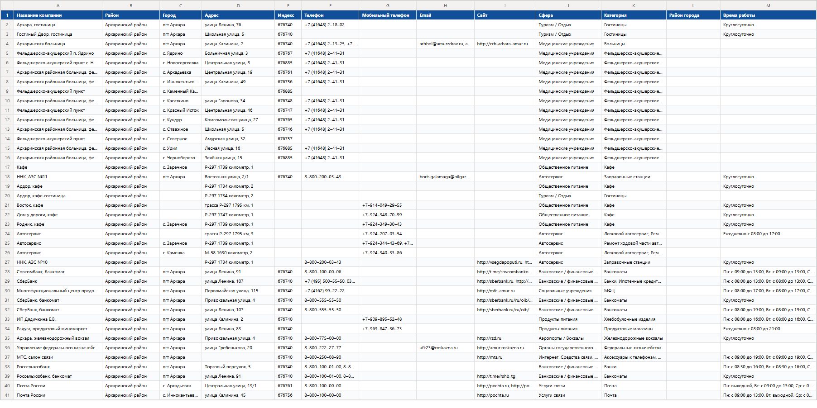Select column J header letter

pyautogui.click(x=568, y=5)
